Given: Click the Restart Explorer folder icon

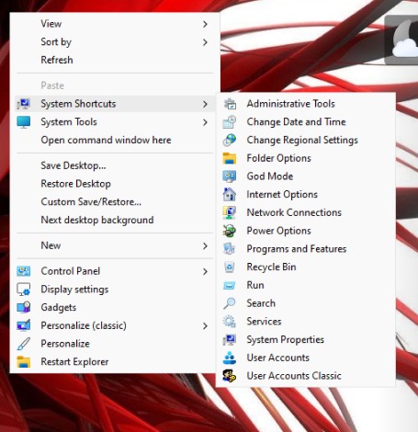Looking at the screenshot, I should tap(24, 362).
